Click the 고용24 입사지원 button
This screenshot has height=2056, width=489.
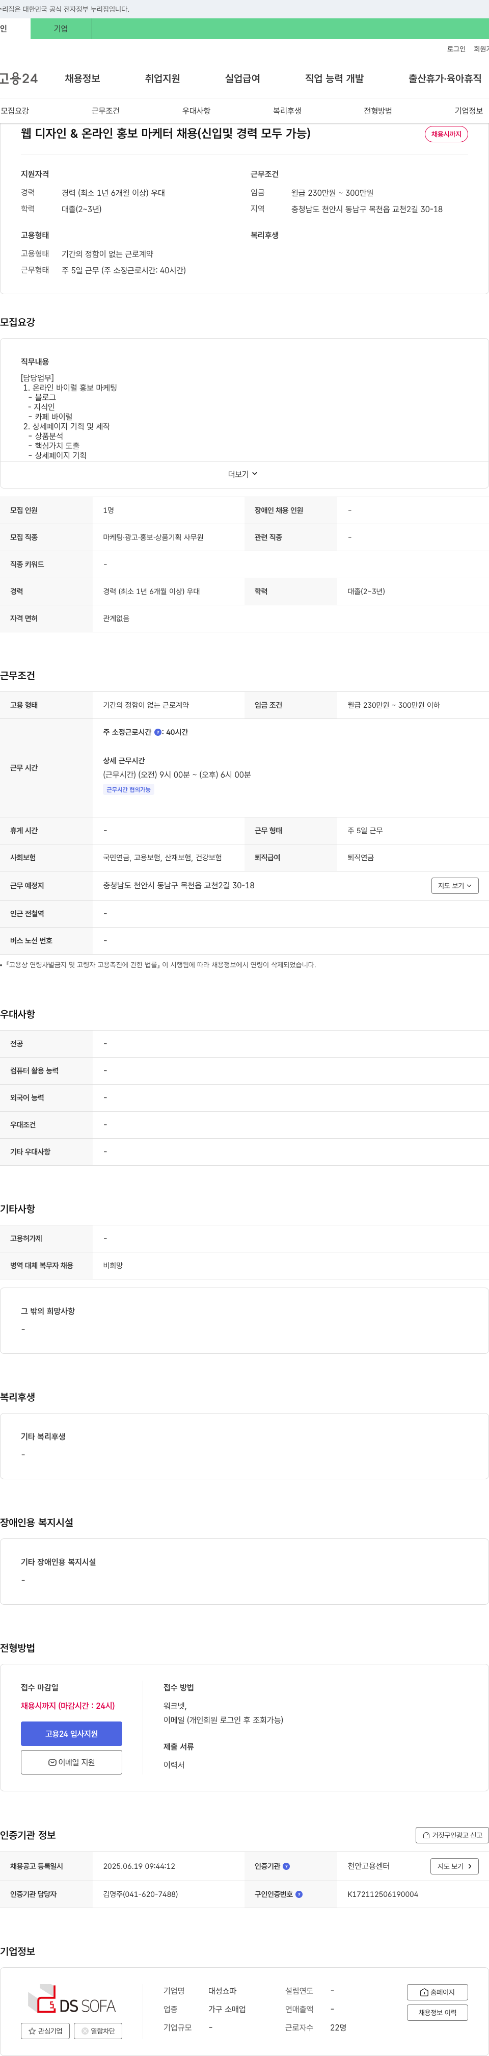click(x=72, y=1733)
